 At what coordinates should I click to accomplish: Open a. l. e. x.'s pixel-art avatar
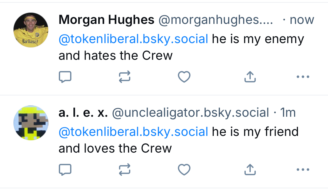point(31,122)
